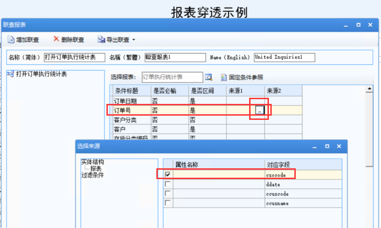Click the vertical scrollbar thumb of condition grid
This screenshot has height=228, width=381.
coord(369,130)
